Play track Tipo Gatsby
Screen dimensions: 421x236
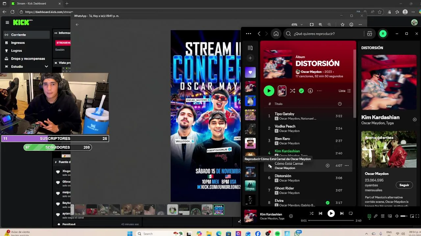269,116
